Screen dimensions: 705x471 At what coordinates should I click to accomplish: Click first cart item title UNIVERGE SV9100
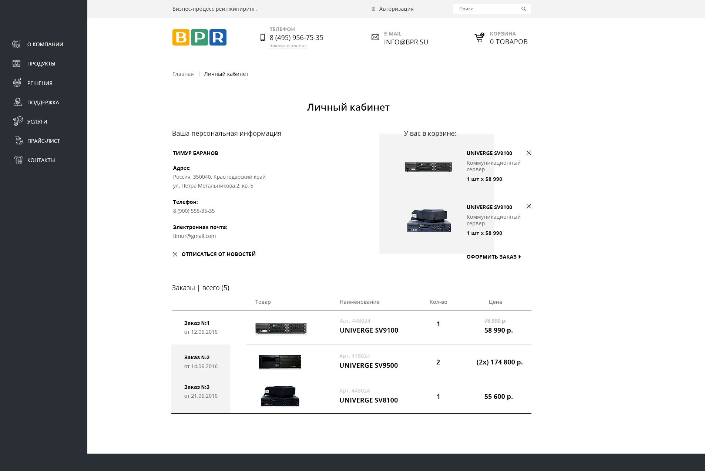(x=489, y=153)
